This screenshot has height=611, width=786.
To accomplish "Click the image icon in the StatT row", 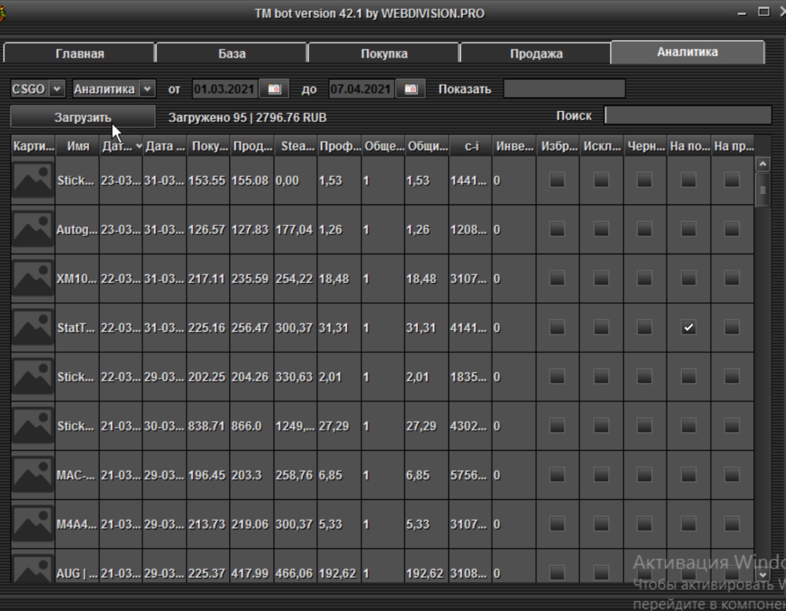I will pos(33,328).
